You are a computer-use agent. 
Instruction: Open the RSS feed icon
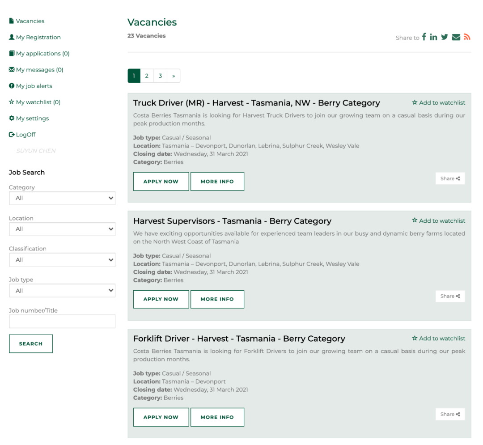coord(467,37)
